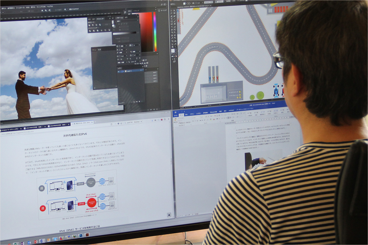
Task: Select the Magic Wand tool in Illustrator
Action: (171, 13)
